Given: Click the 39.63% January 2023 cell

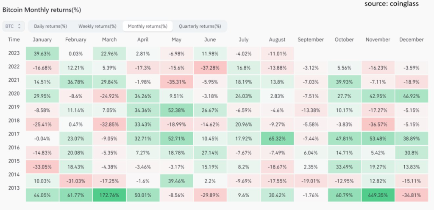Looking at the screenshot, I should [42, 53].
